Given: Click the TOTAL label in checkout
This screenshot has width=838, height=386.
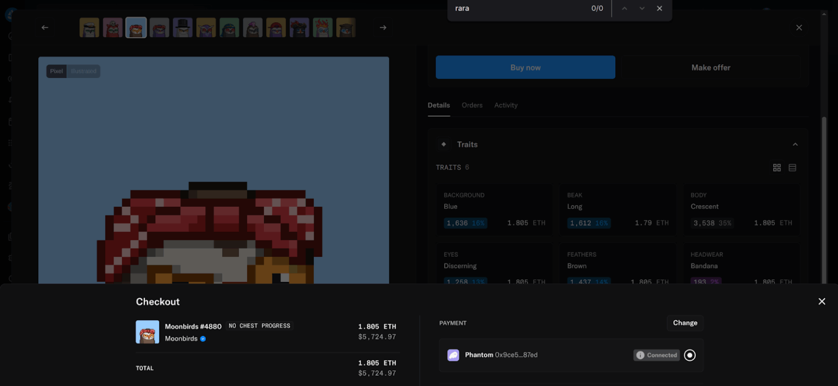Looking at the screenshot, I should click(x=145, y=369).
